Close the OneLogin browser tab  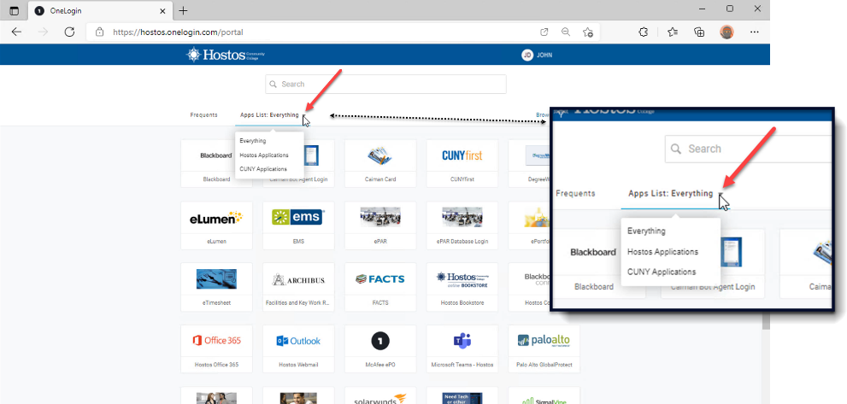pos(162,11)
